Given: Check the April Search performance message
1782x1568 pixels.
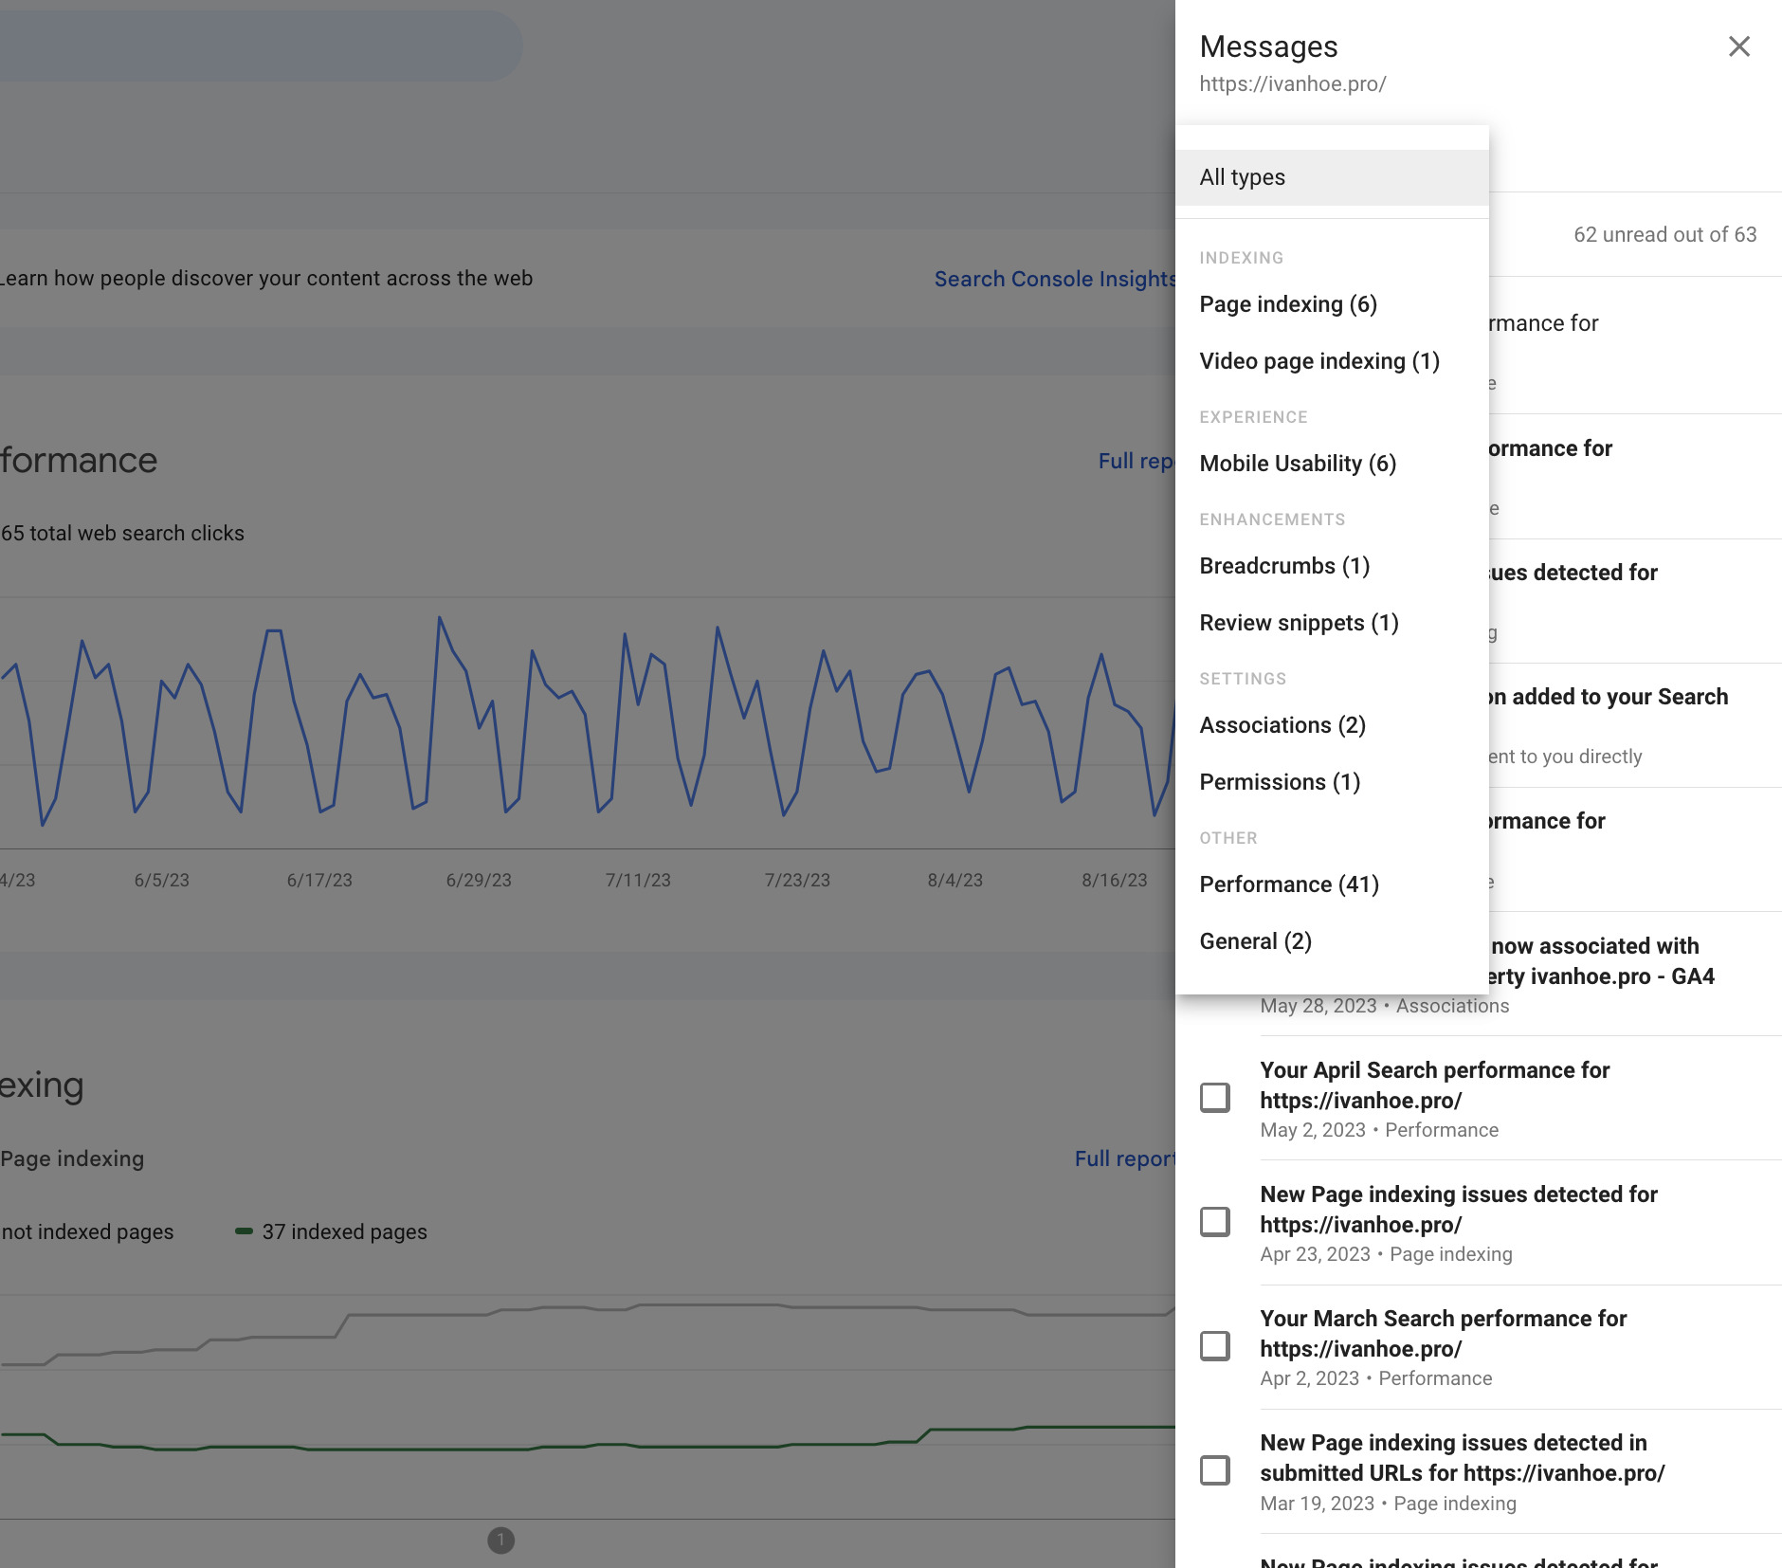Looking at the screenshot, I should 1214,1098.
